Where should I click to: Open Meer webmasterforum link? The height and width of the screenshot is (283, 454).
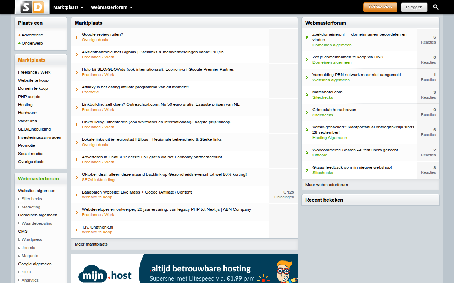[327, 185]
